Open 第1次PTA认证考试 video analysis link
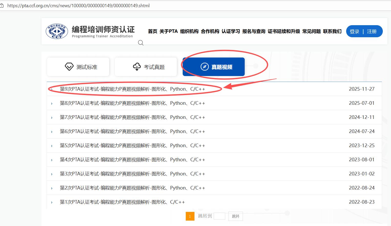 122,202
